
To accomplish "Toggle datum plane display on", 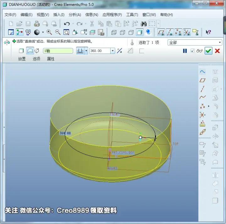I will 161,32.
